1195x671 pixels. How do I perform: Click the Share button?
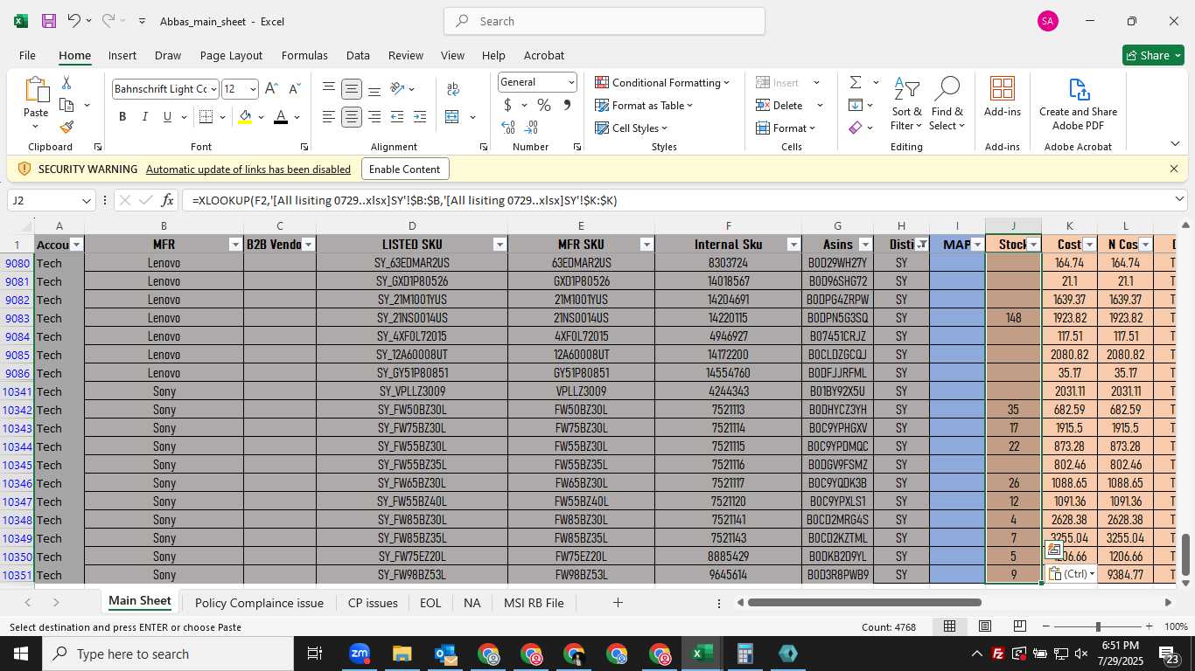coord(1153,55)
